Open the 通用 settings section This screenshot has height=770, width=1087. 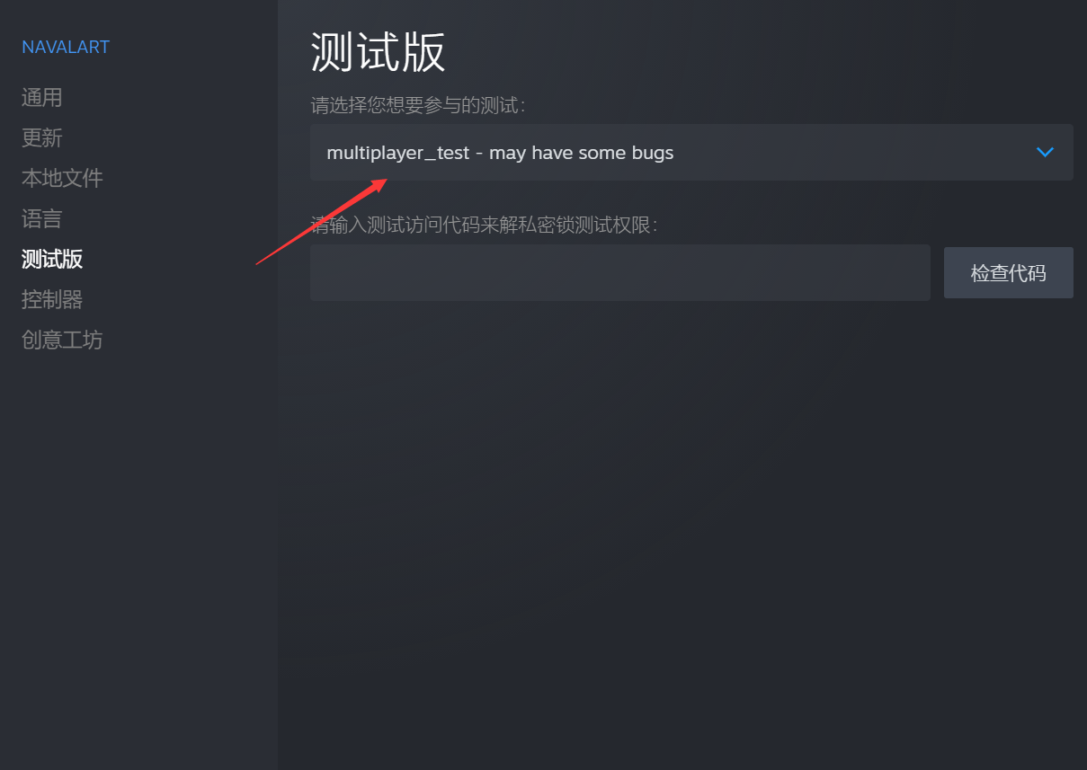click(42, 97)
